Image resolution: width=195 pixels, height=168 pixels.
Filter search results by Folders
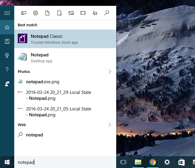point(59,13)
